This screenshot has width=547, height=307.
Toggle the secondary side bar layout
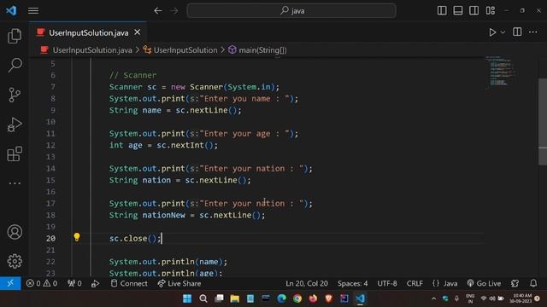coord(473,10)
